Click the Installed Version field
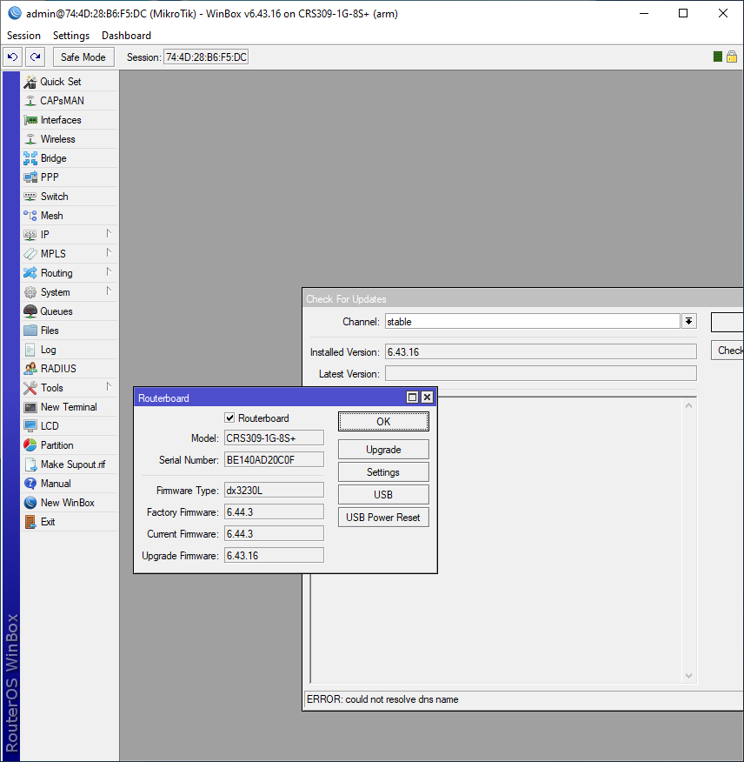The width and height of the screenshot is (744, 762). [541, 351]
